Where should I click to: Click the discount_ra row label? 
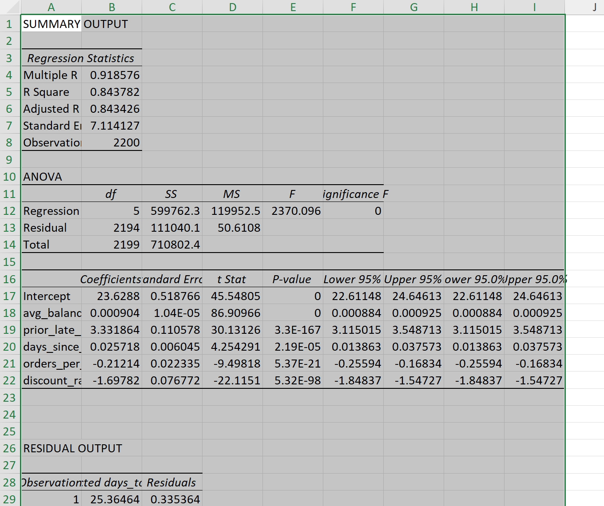click(x=51, y=380)
